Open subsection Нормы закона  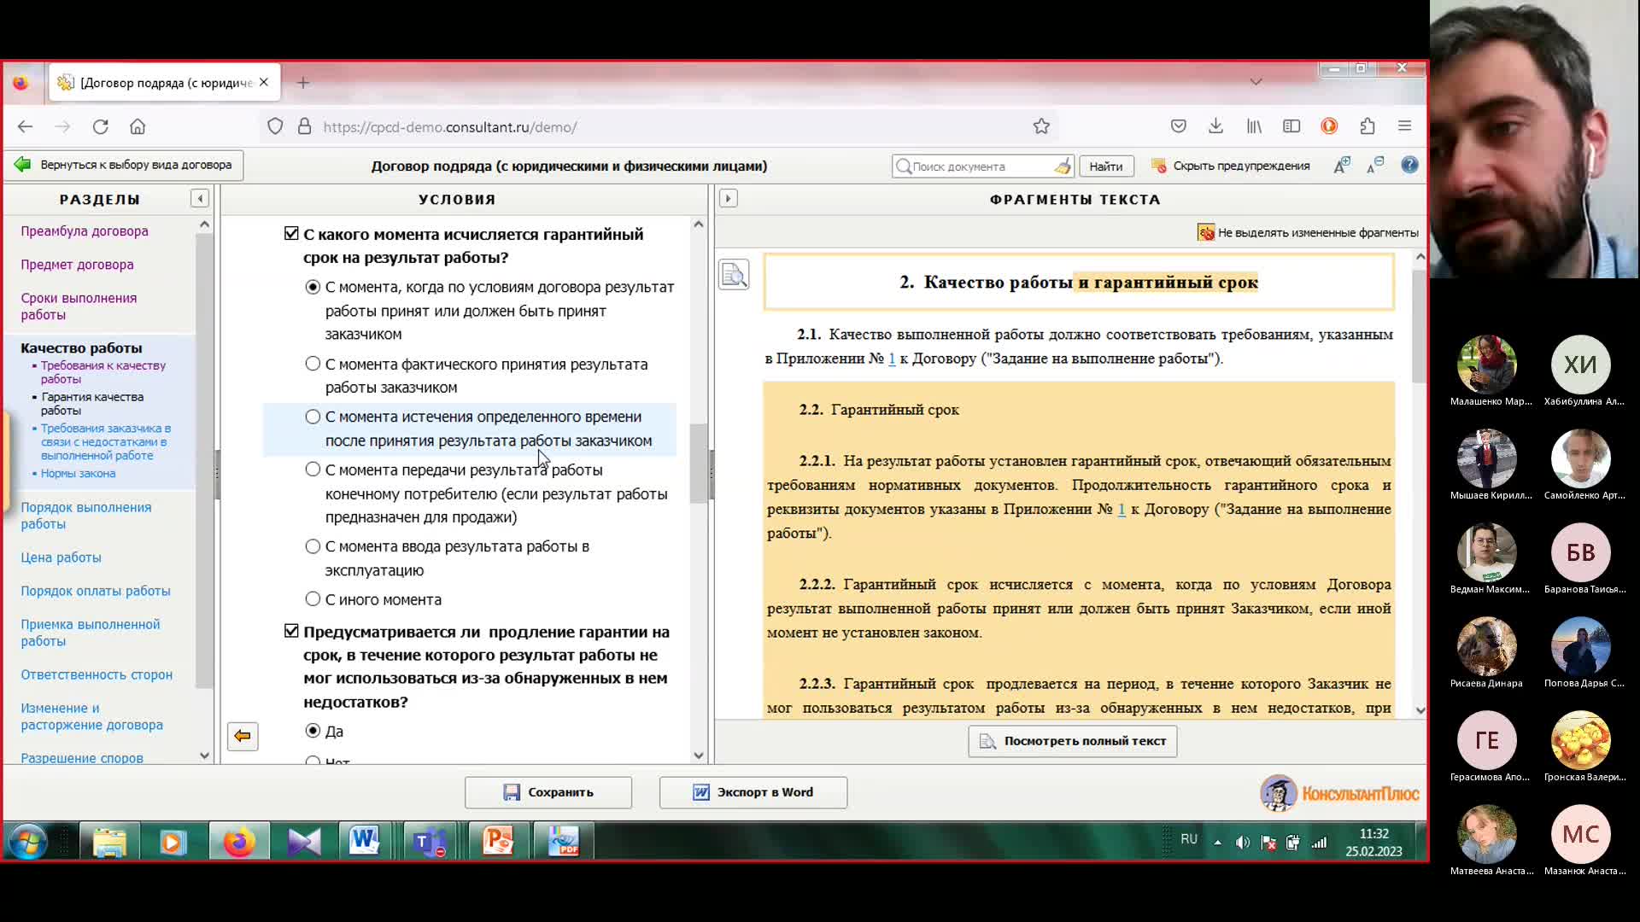pos(78,474)
